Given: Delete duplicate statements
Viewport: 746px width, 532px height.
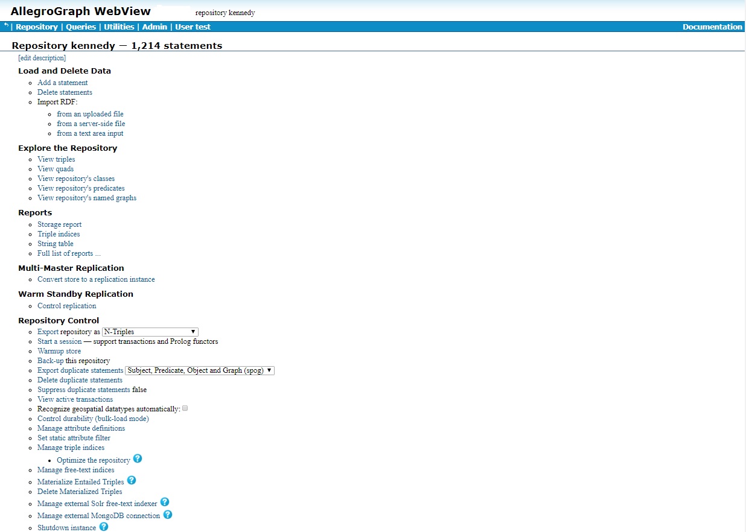Looking at the screenshot, I should pyautogui.click(x=80, y=379).
